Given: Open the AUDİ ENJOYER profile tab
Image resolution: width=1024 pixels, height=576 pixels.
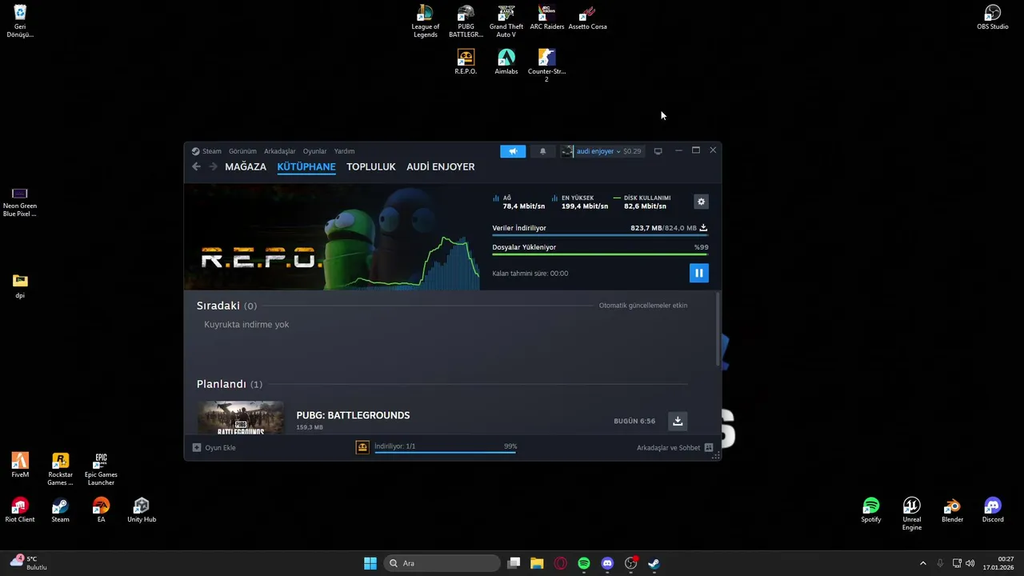Looking at the screenshot, I should [x=441, y=166].
